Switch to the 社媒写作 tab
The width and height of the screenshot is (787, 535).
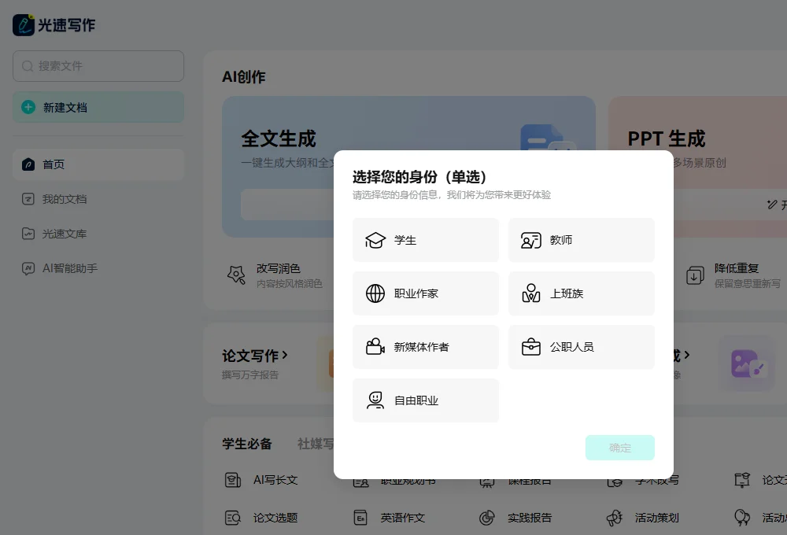point(316,444)
